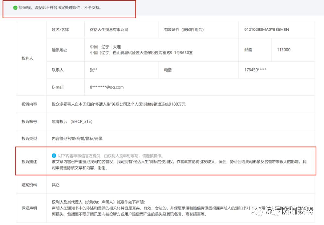
Task: Click the 投诉类型 row label
Action: (x=29, y=138)
